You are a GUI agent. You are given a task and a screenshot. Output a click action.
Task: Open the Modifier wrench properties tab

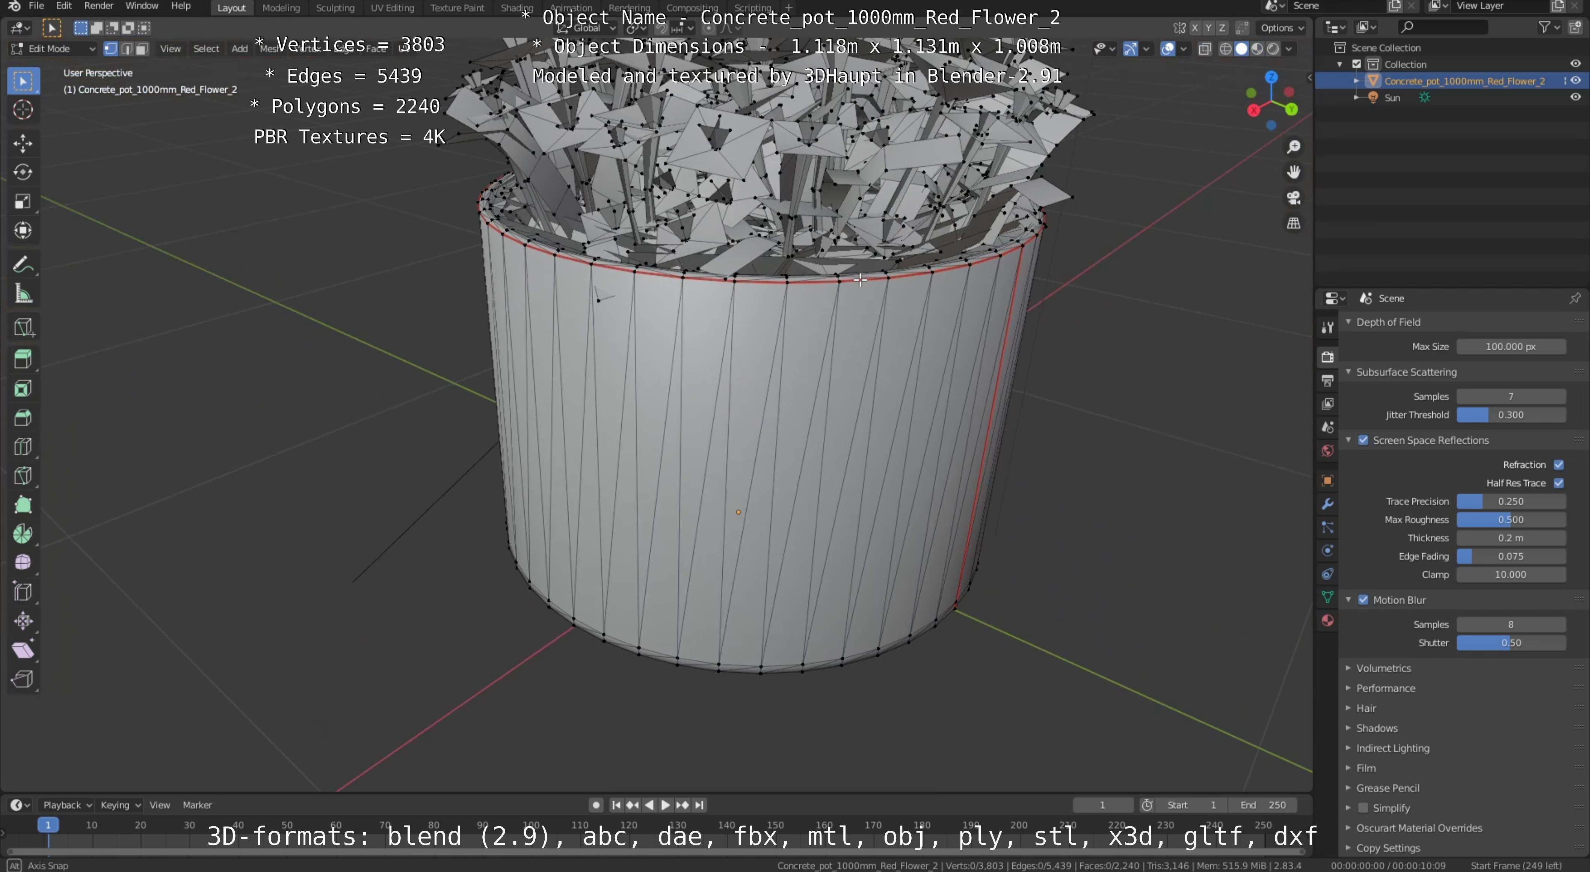[x=1327, y=504]
